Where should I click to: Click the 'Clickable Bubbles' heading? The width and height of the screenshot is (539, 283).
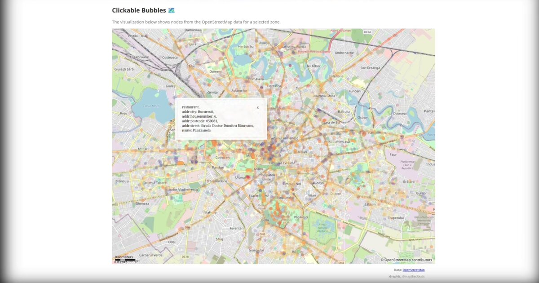click(139, 10)
